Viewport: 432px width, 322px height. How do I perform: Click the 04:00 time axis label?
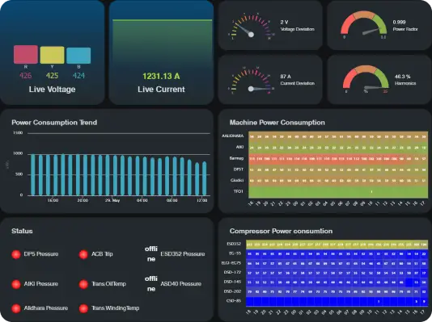click(x=142, y=201)
